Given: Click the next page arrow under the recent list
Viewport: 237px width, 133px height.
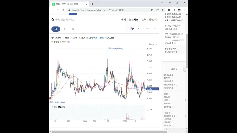Looking at the screenshot, I should [169, 130].
